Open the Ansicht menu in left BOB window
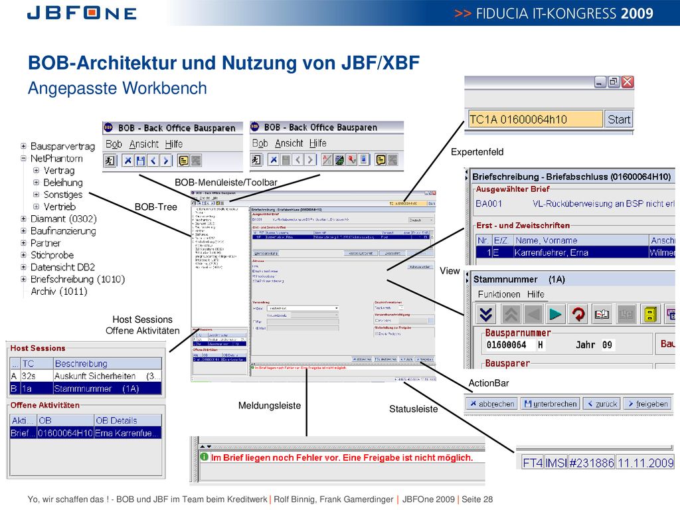Screen dimensions: 680x510 144,144
